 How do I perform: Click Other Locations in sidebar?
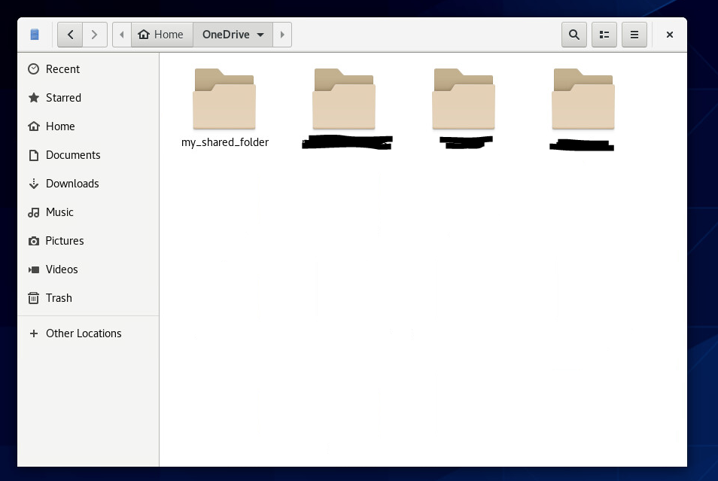[84, 333]
